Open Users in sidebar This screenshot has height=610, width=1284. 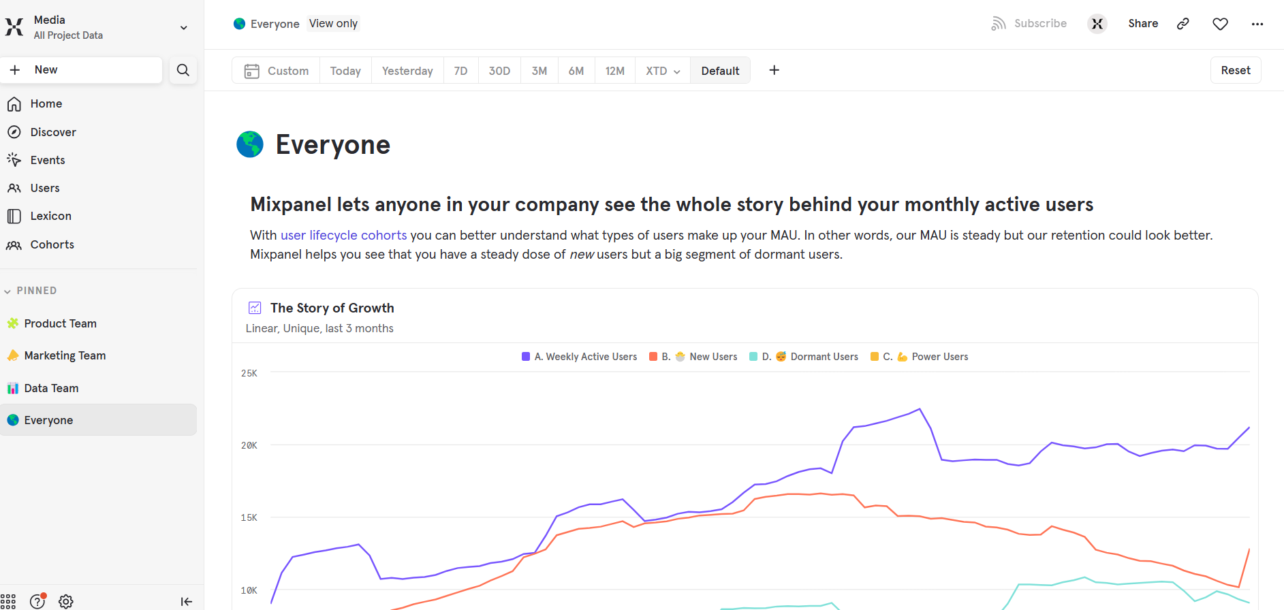(x=45, y=188)
